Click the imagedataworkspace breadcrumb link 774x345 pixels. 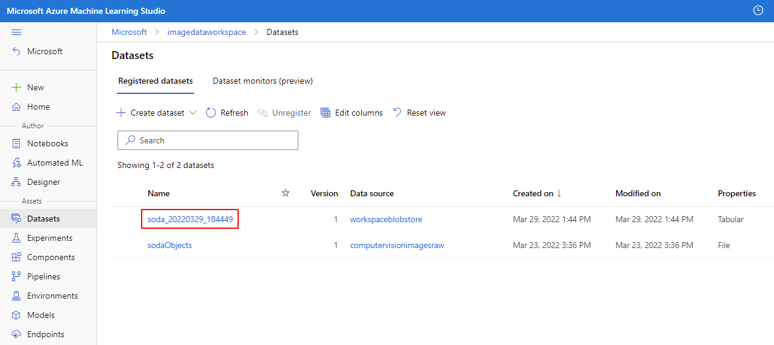click(207, 32)
